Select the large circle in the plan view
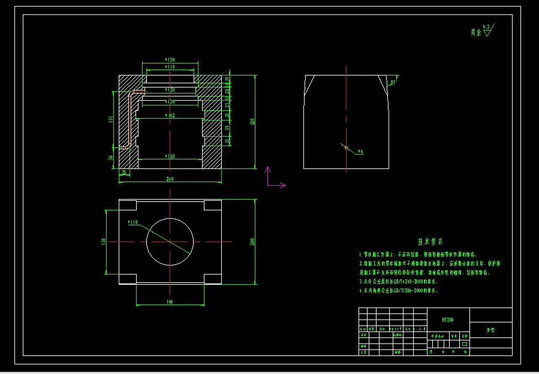 [x=170, y=242]
